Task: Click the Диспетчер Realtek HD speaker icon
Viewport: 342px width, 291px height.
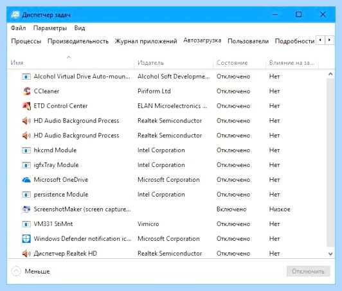Action: pyautogui.click(x=26, y=254)
